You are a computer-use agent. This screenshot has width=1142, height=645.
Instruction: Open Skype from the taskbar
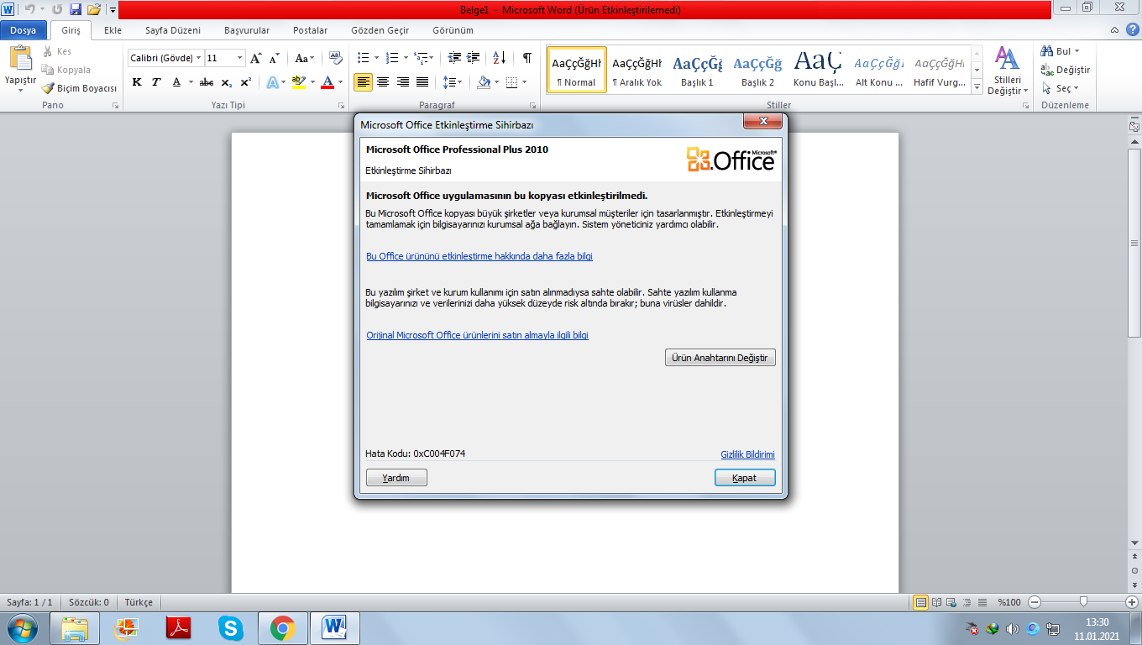pyautogui.click(x=231, y=627)
